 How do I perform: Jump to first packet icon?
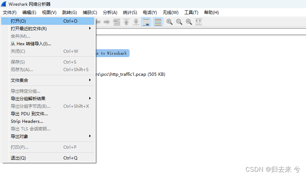pyautogui.click(x=126, y=22)
